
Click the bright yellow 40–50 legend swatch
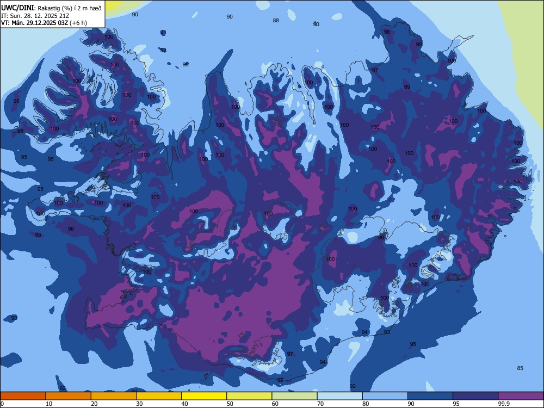[x=204, y=396]
